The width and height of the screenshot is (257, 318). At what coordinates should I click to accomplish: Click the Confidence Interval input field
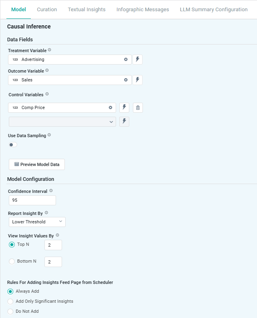[32, 200]
